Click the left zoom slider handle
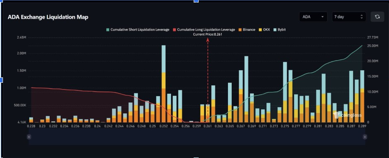The image size is (389, 158). (x=29, y=137)
